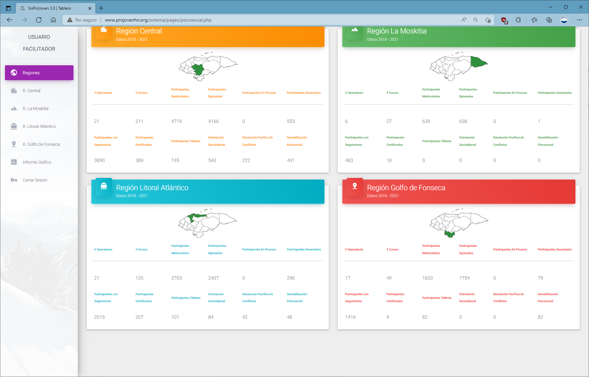Click value 4166 in Región Central
Image resolution: width=589 pixels, height=377 pixels.
click(x=214, y=121)
